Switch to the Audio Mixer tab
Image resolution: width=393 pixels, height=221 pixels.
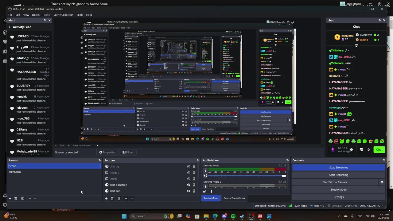pos(211,198)
